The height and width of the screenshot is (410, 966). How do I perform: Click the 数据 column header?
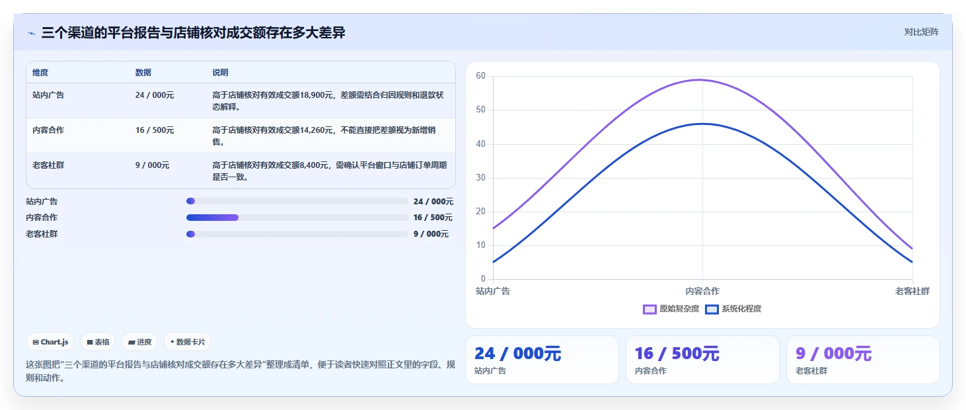143,72
